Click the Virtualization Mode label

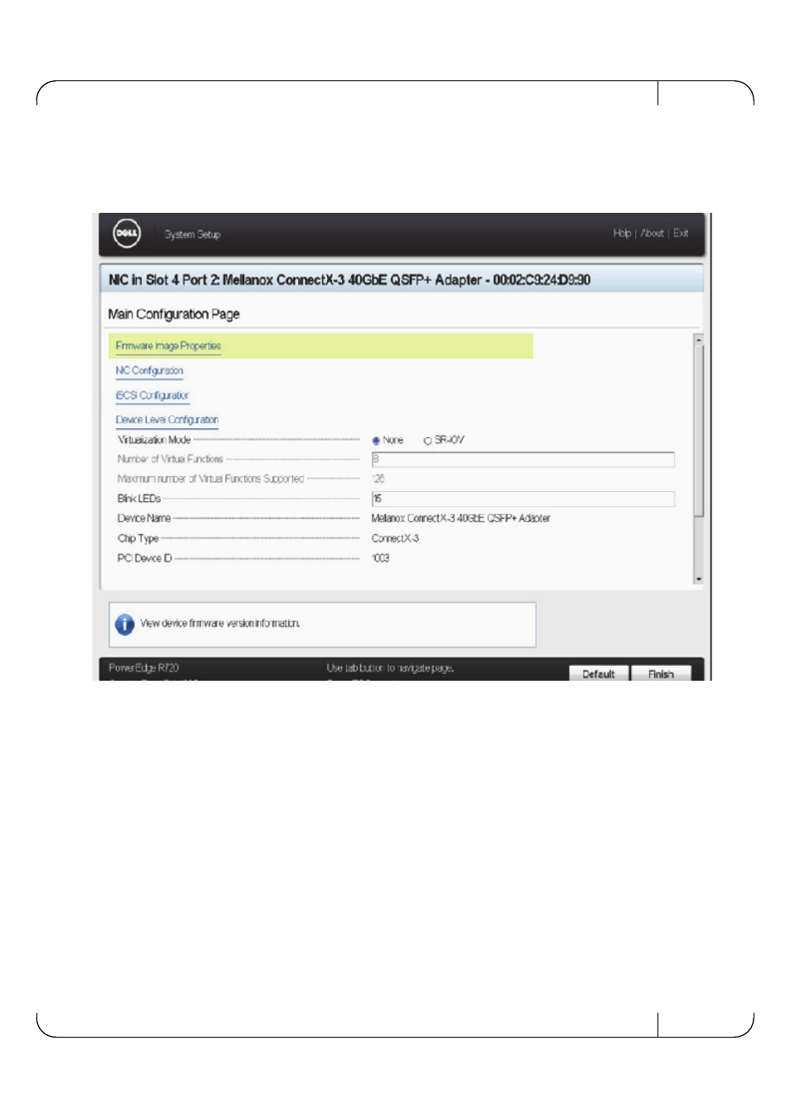point(154,441)
